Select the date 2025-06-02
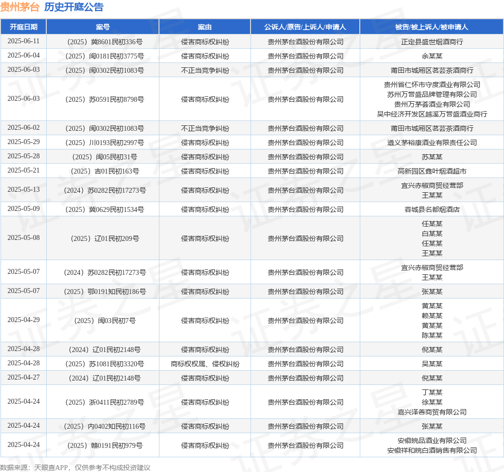Image resolution: width=504 pixels, height=472 pixels. coord(24,127)
